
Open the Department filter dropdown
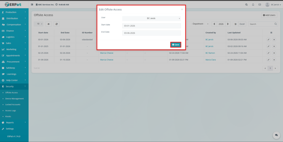[x=200, y=24]
